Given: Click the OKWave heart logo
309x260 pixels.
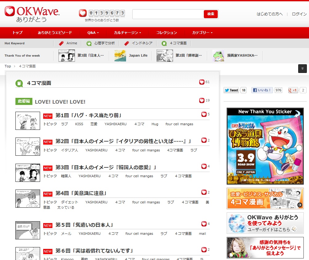Looking at the screenshot, I should (10, 11).
